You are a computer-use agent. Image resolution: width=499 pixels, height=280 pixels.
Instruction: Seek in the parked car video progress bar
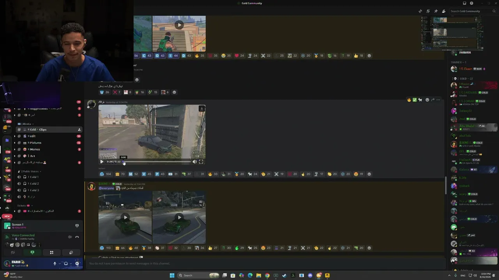pos(157,162)
